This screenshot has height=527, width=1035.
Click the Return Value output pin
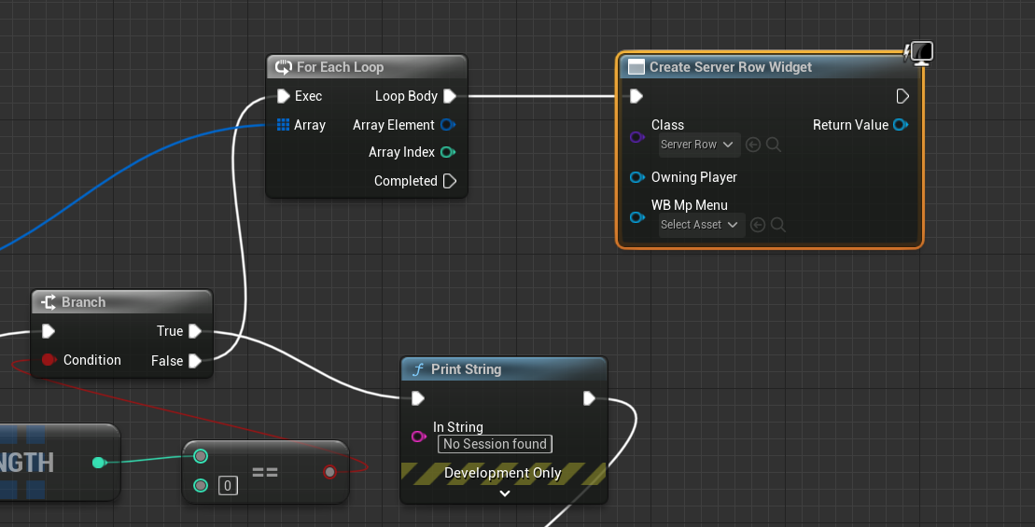point(901,125)
